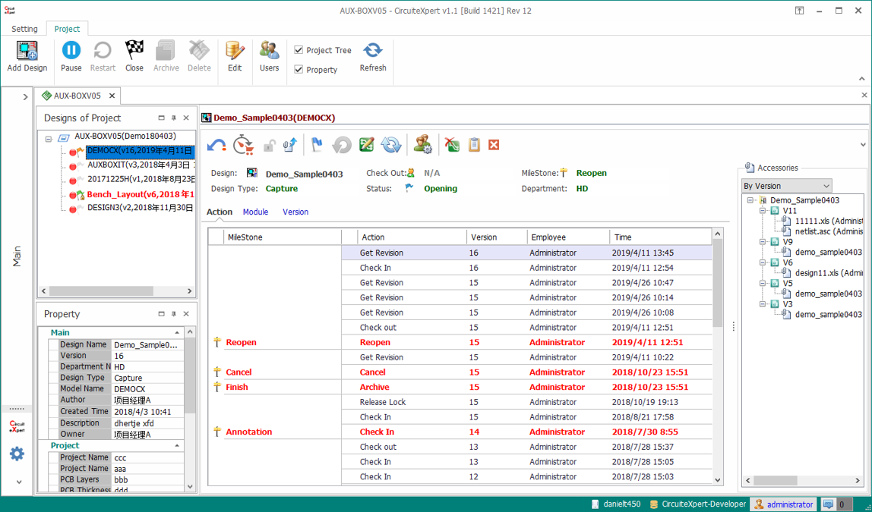
Task: Click the Restart ribbon icon
Action: 103,51
